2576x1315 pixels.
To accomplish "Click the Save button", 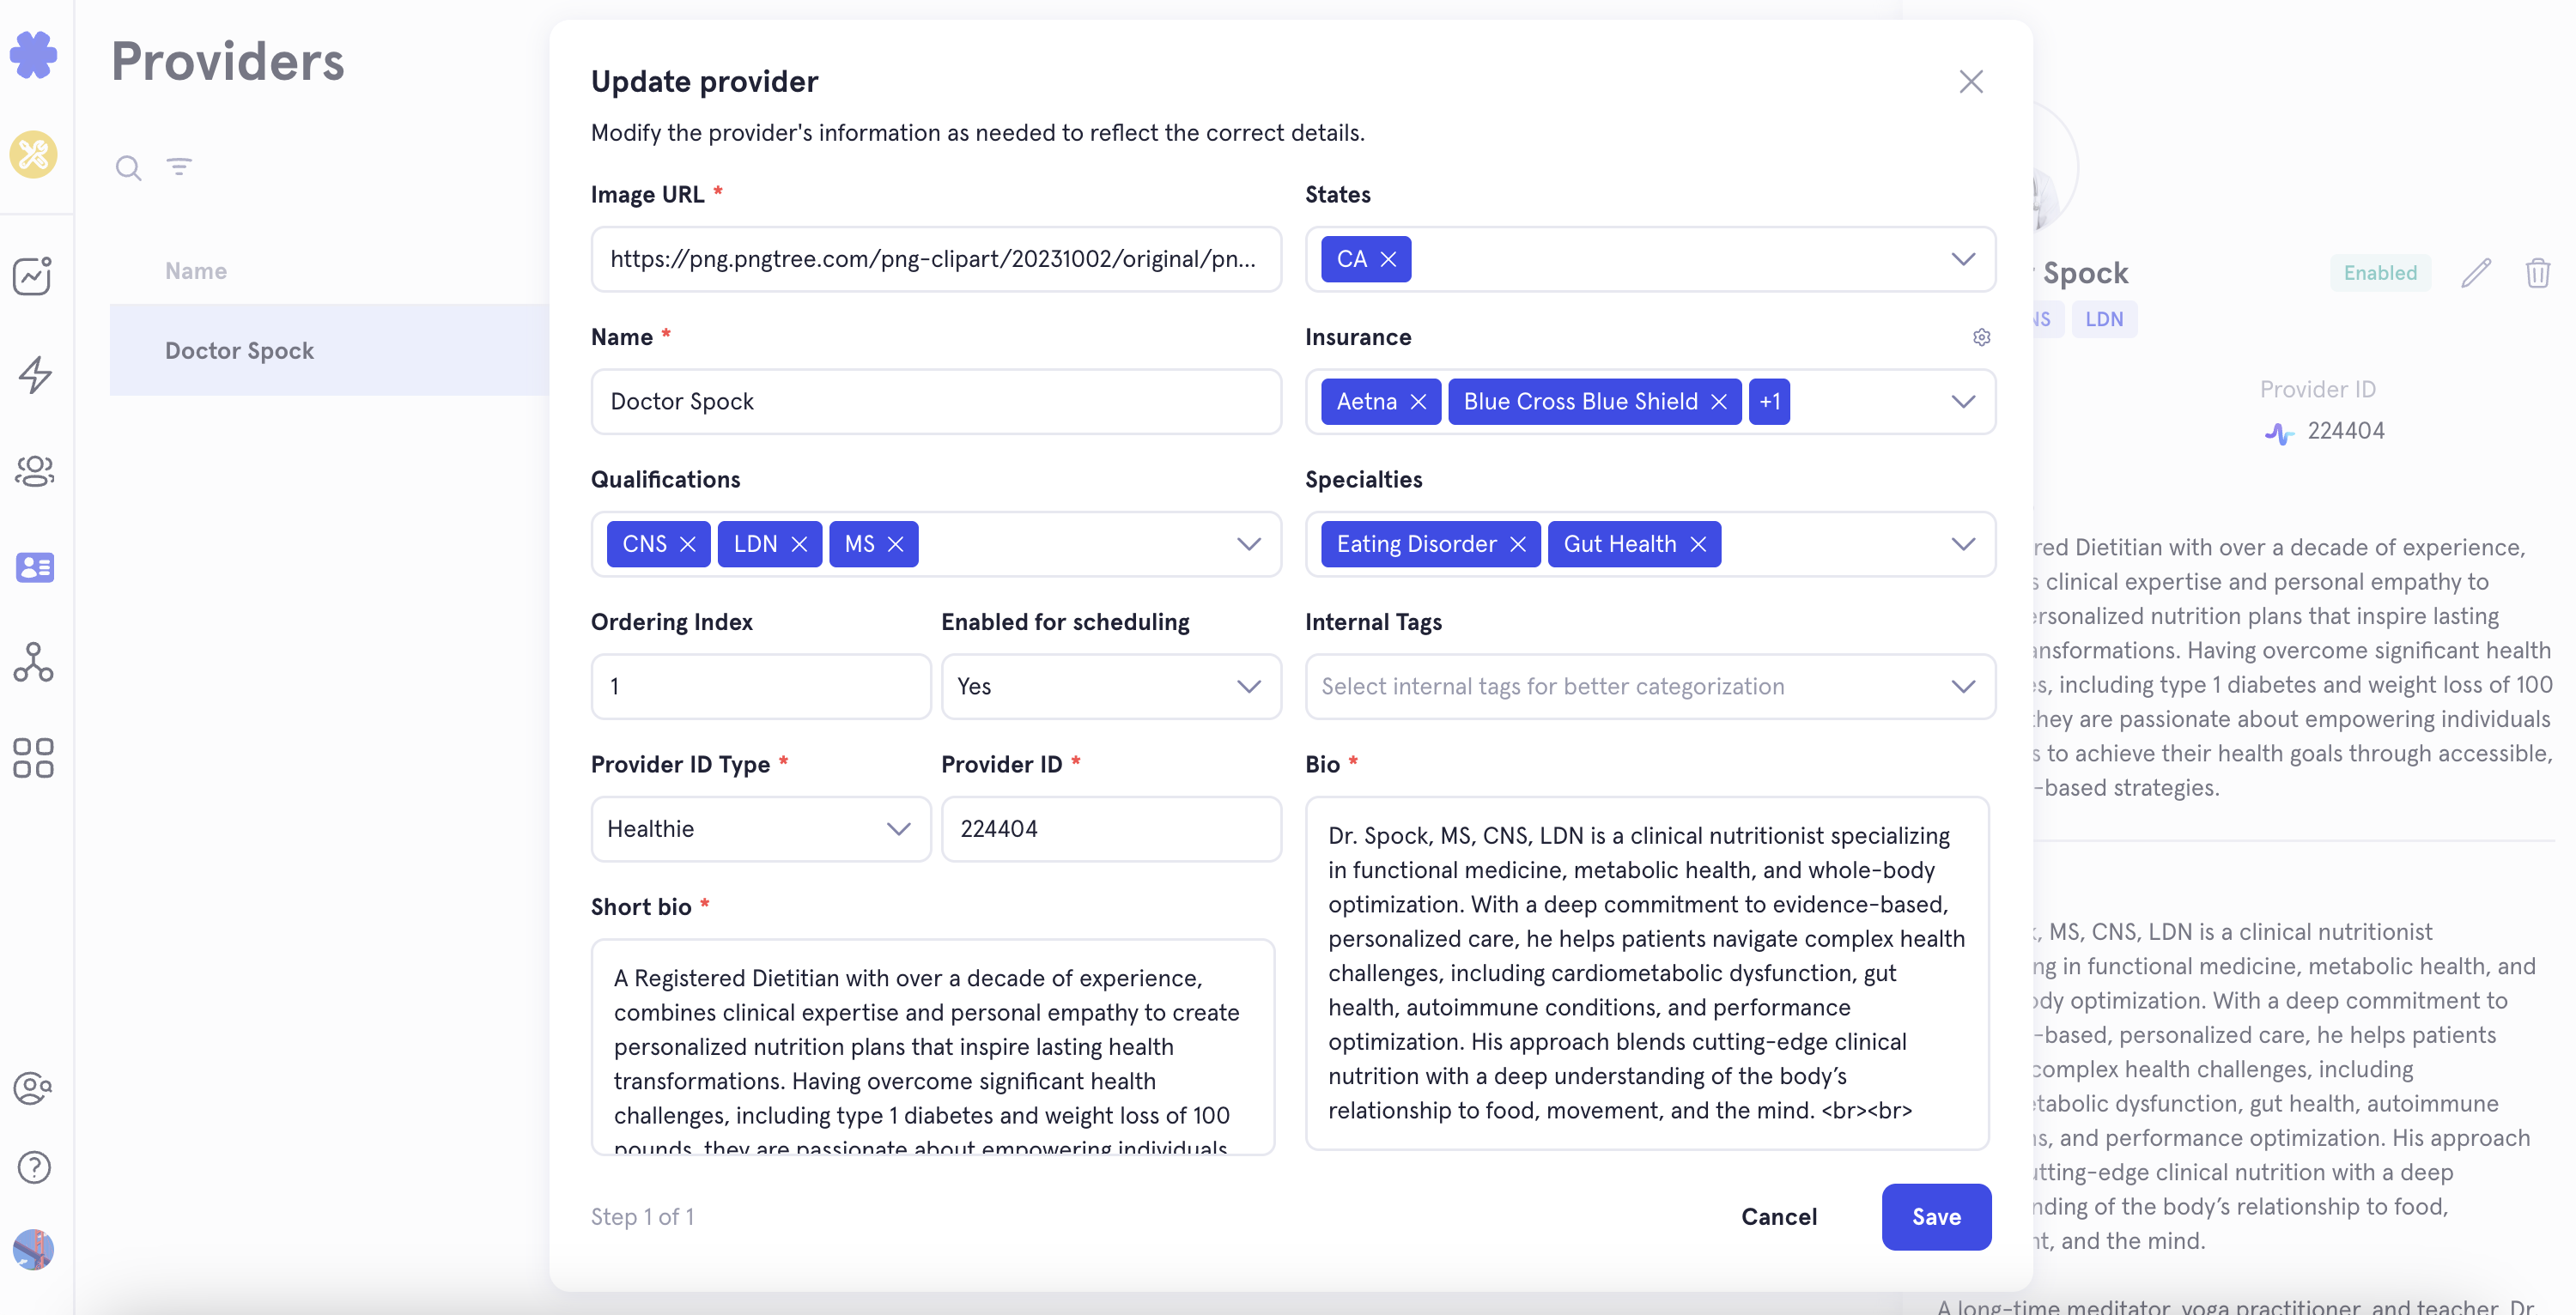I will (1936, 1217).
